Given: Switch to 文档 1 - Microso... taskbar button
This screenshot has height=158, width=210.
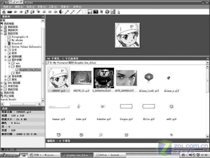Looking at the screenshot, I should tap(44, 155).
